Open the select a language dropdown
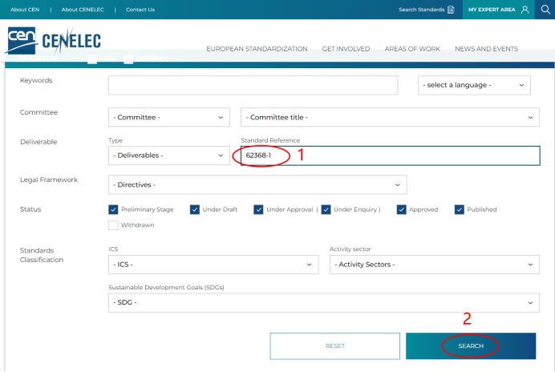This screenshot has width=555, height=372. [x=474, y=85]
